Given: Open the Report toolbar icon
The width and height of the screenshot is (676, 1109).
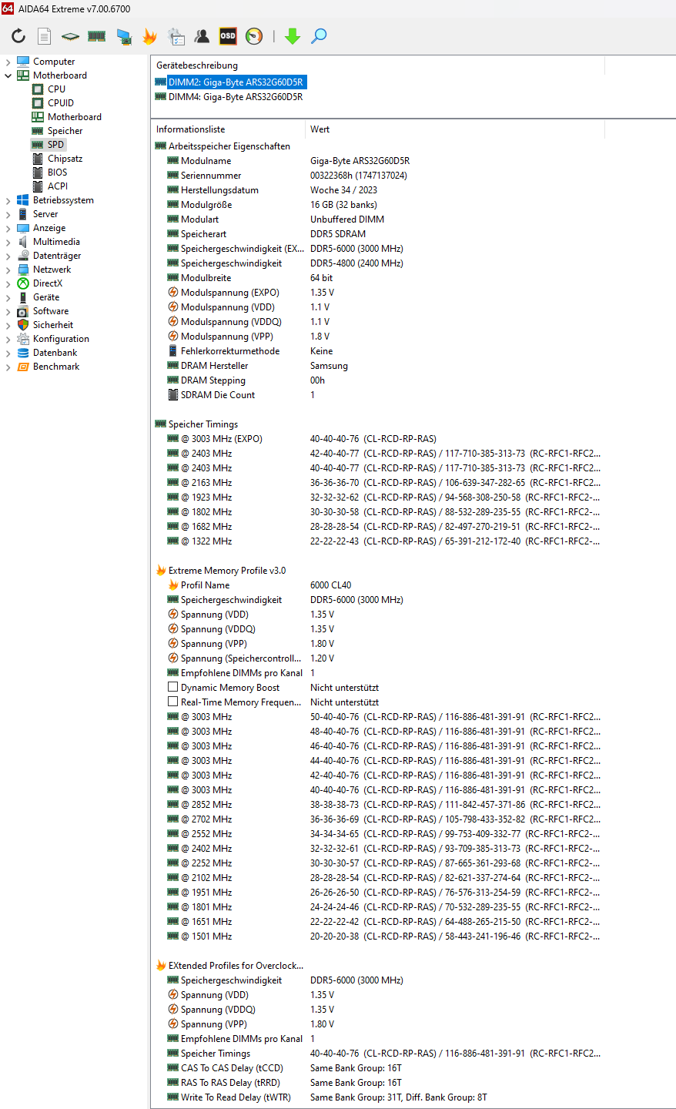Looking at the screenshot, I should click(x=45, y=35).
